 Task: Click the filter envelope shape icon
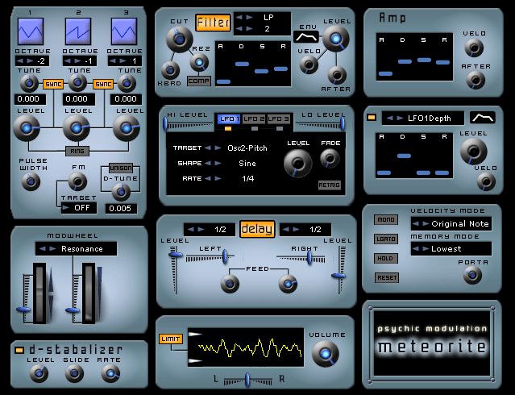306,37
